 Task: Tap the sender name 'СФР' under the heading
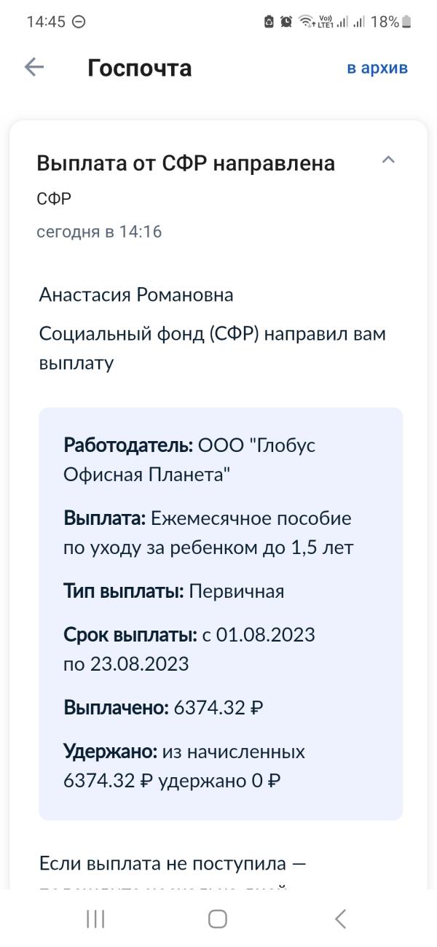pyautogui.click(x=54, y=199)
